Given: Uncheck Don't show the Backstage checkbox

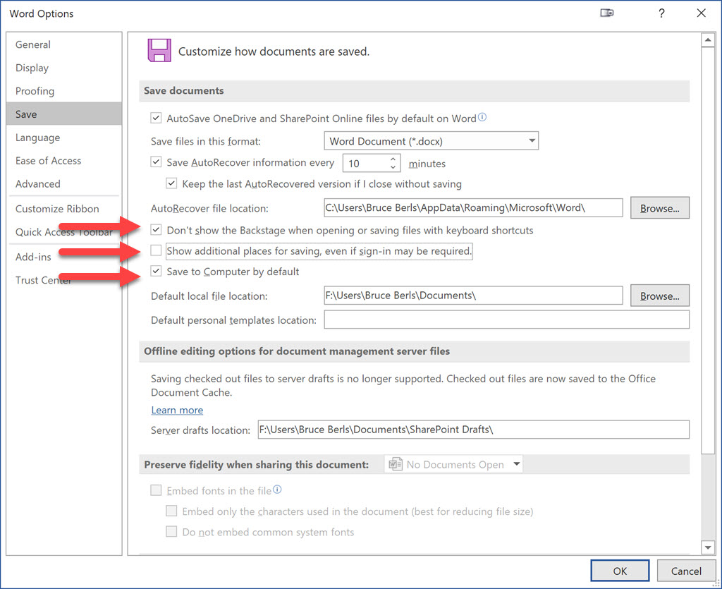Looking at the screenshot, I should (156, 229).
